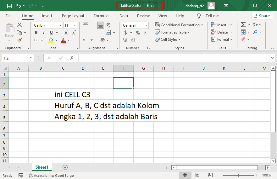Click the Paste clipboard icon

[10, 28]
